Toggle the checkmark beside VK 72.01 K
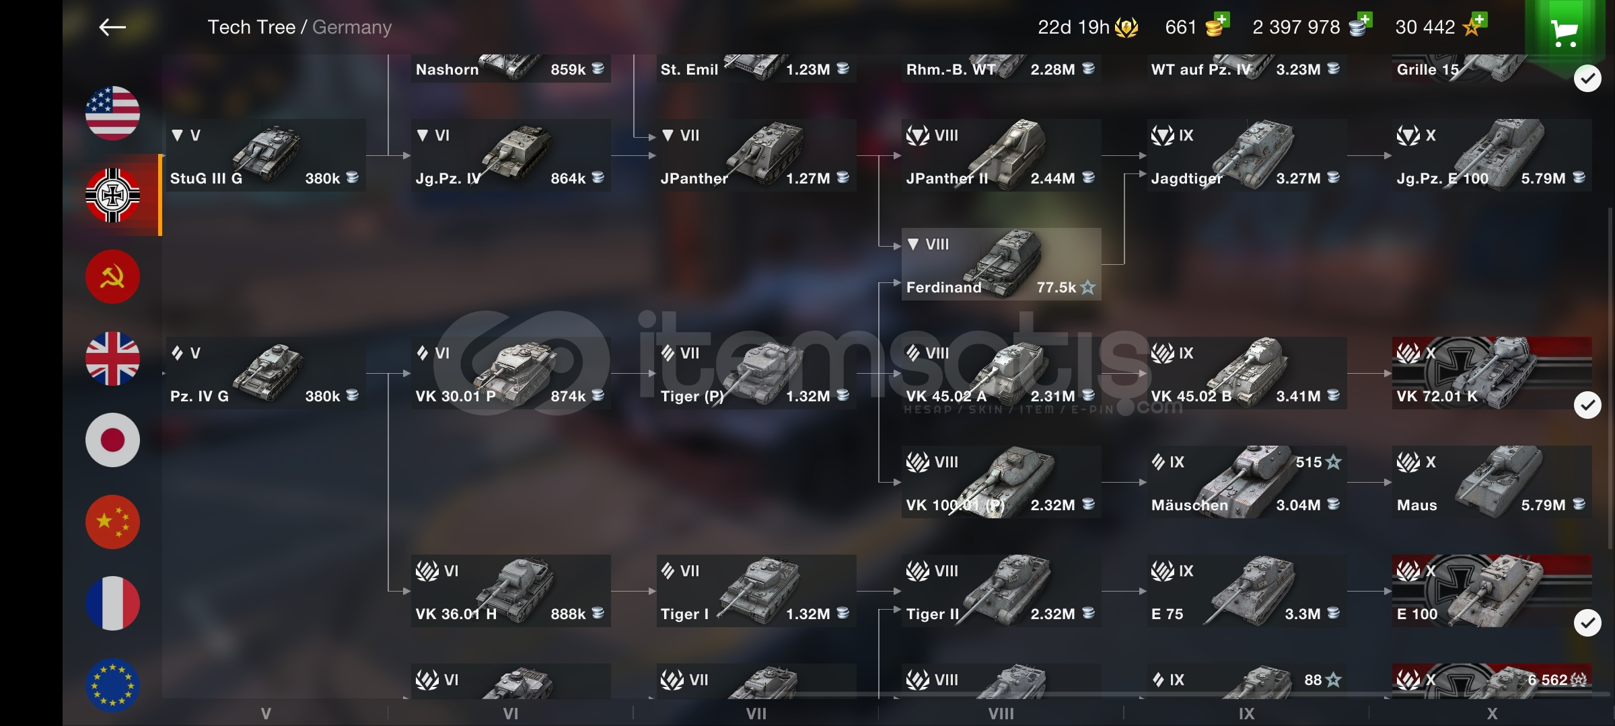This screenshot has height=726, width=1615. pos(1587,405)
